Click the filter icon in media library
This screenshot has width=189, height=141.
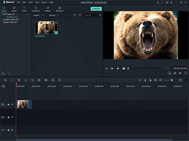pyautogui.click(x=75, y=15)
